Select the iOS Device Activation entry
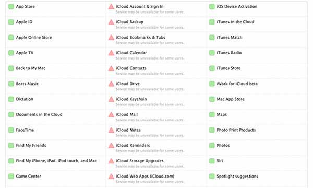This screenshot has height=188, width=313. click(237, 7)
